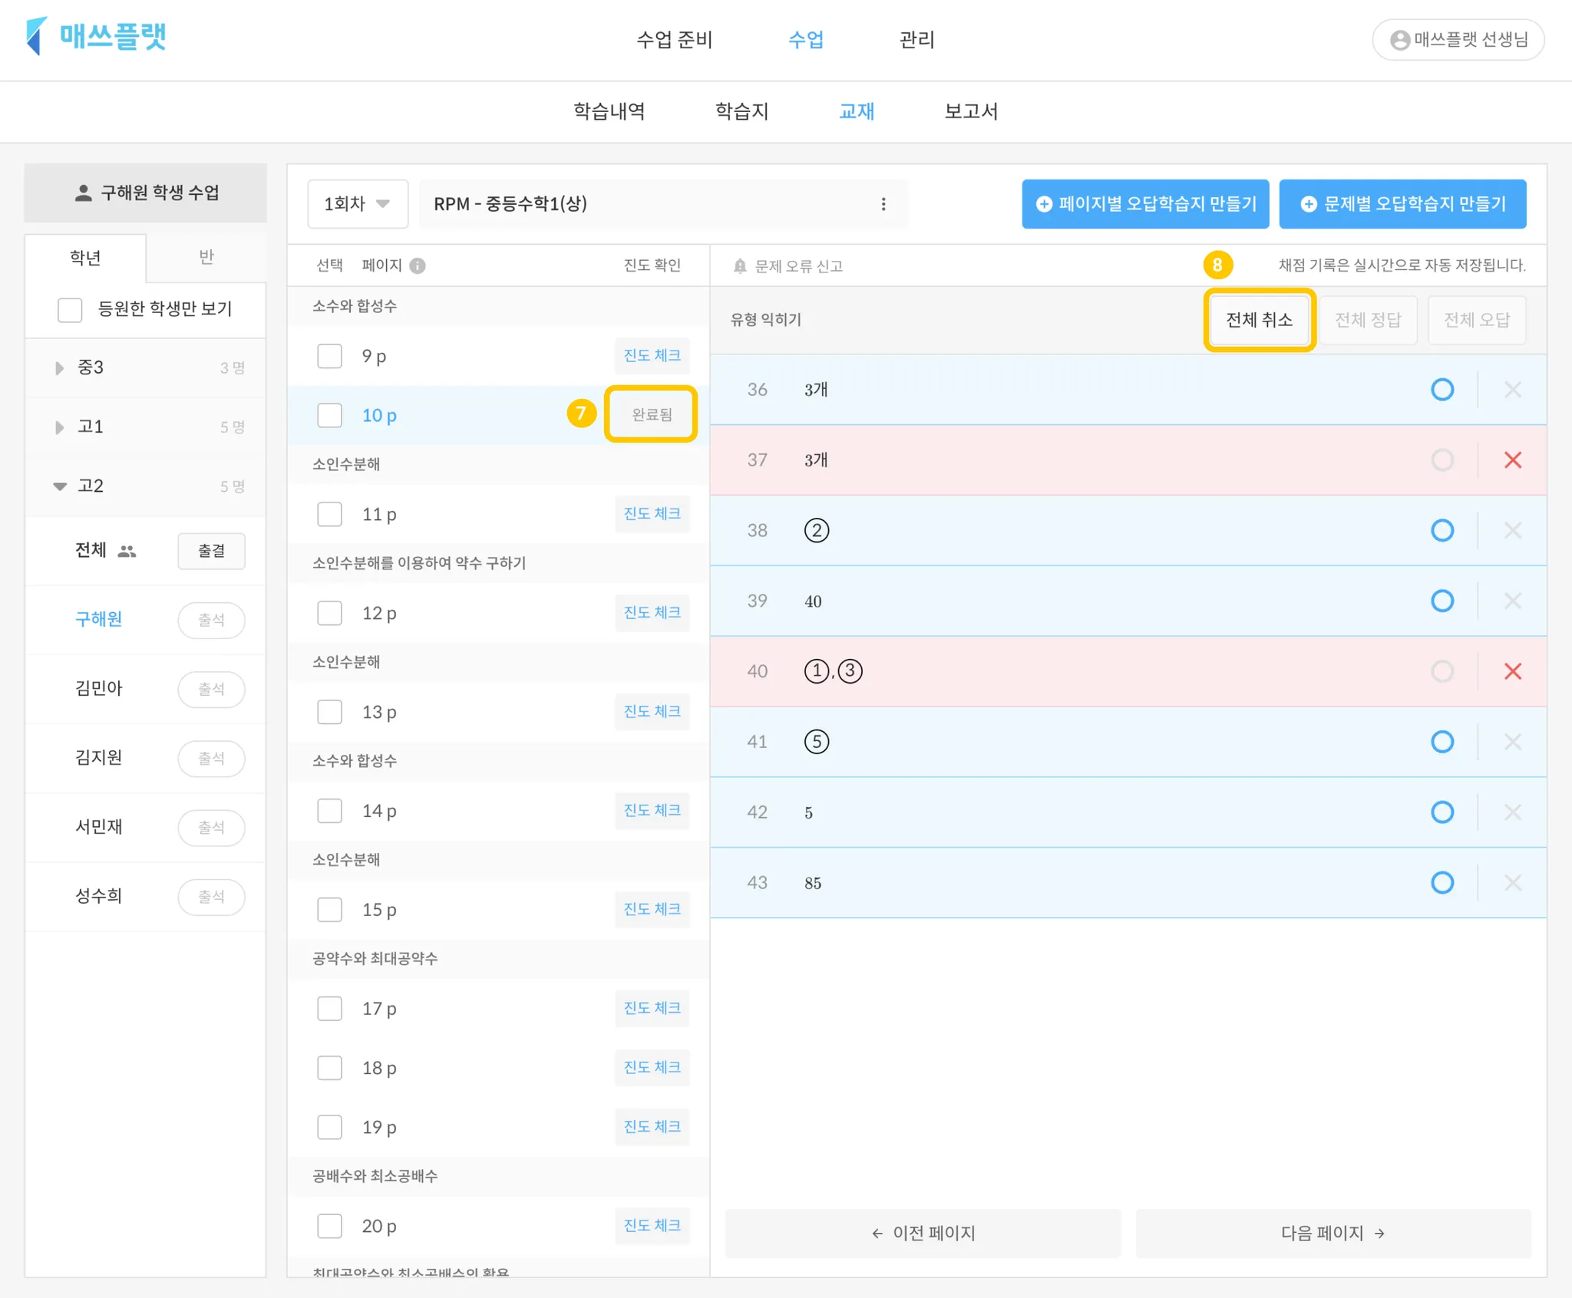Screen dimensions: 1572x1298
Task: Click the 매쓰플랫 logo icon
Action: (x=36, y=36)
